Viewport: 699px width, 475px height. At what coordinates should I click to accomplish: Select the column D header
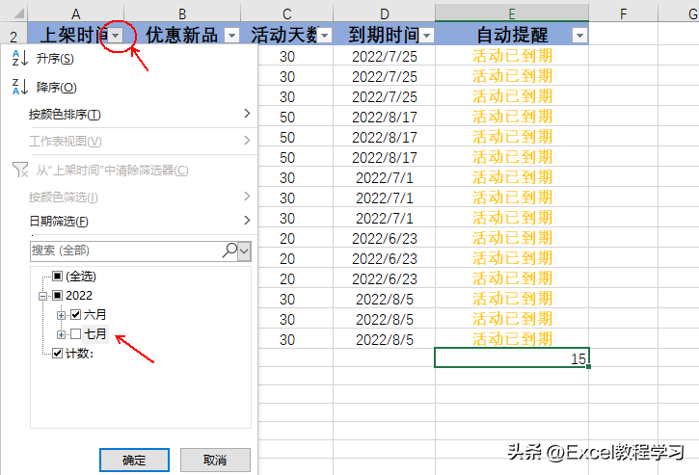(x=385, y=13)
